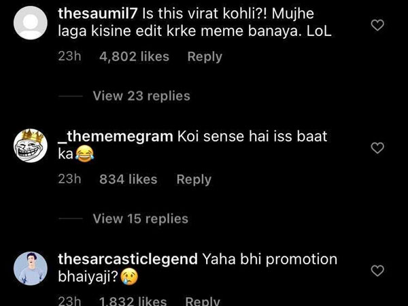The width and height of the screenshot is (408, 306).
Task: Open thesarcasticlegend username link
Action: coord(128,258)
